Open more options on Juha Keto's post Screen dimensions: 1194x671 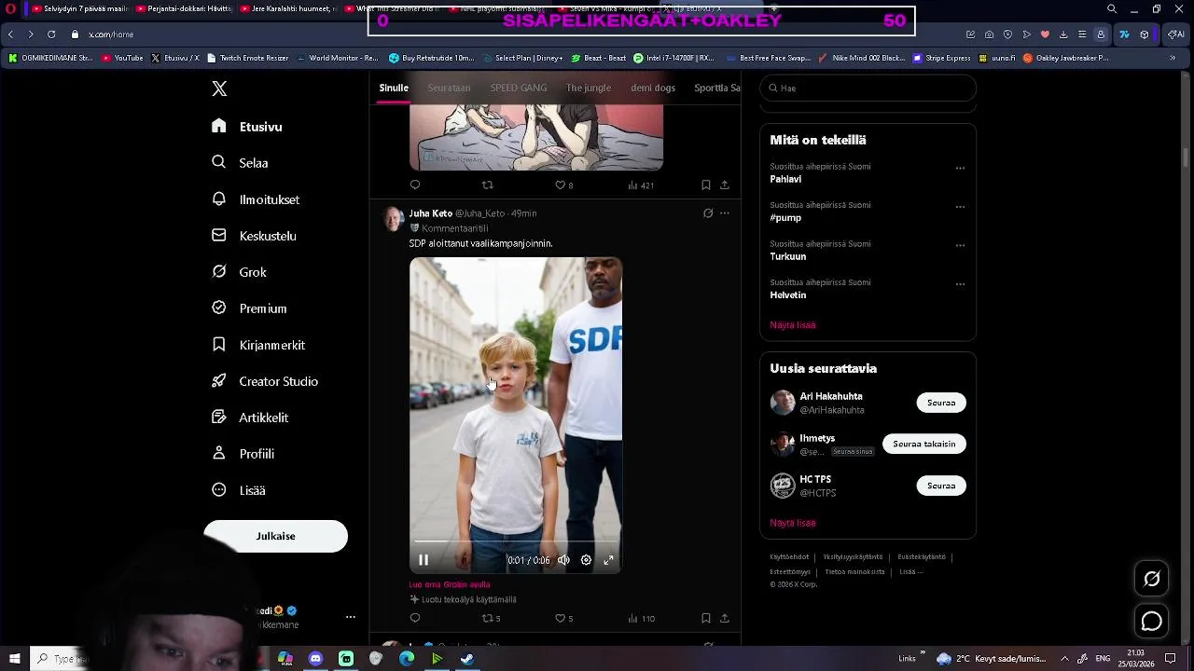(x=724, y=213)
